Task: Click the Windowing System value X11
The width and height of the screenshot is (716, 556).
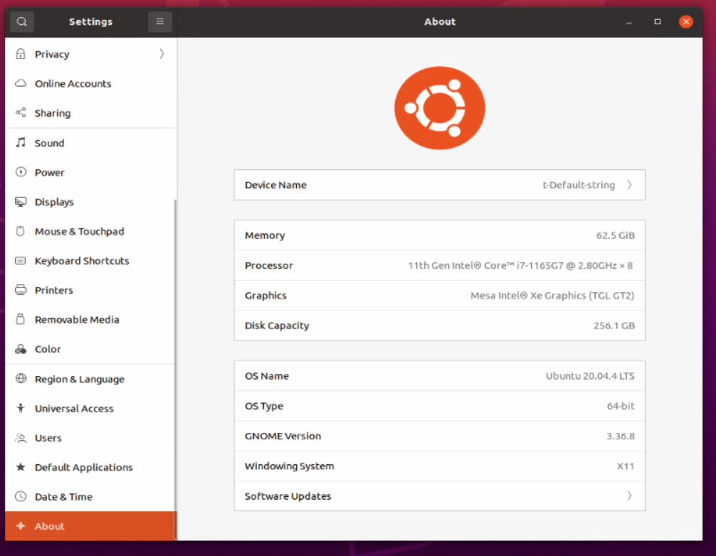Action: [x=626, y=466]
